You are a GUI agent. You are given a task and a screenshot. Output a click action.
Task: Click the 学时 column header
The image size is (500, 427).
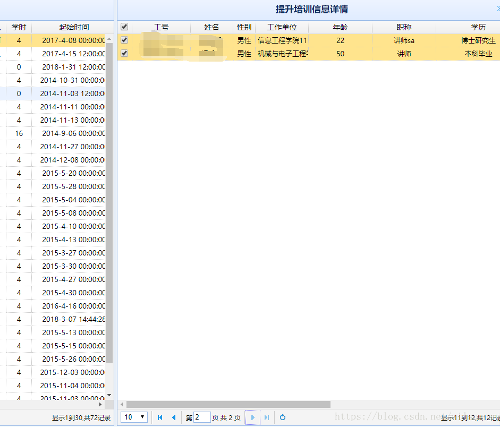click(19, 27)
